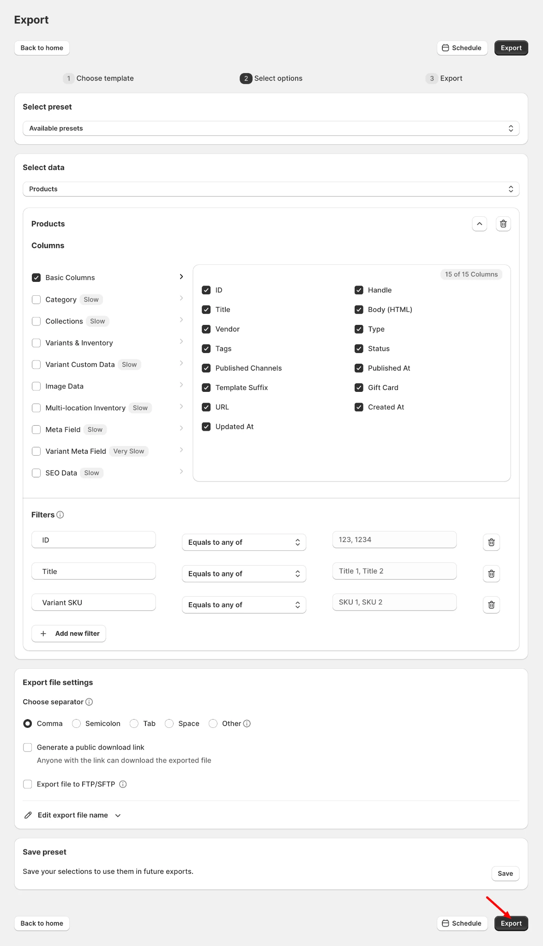Uncheck the Updated At column
This screenshot has width=543, height=946.
(206, 427)
